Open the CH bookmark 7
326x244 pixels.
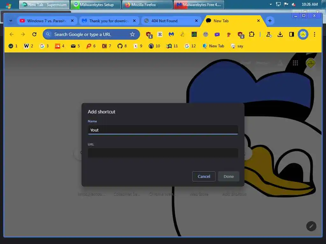point(106,46)
